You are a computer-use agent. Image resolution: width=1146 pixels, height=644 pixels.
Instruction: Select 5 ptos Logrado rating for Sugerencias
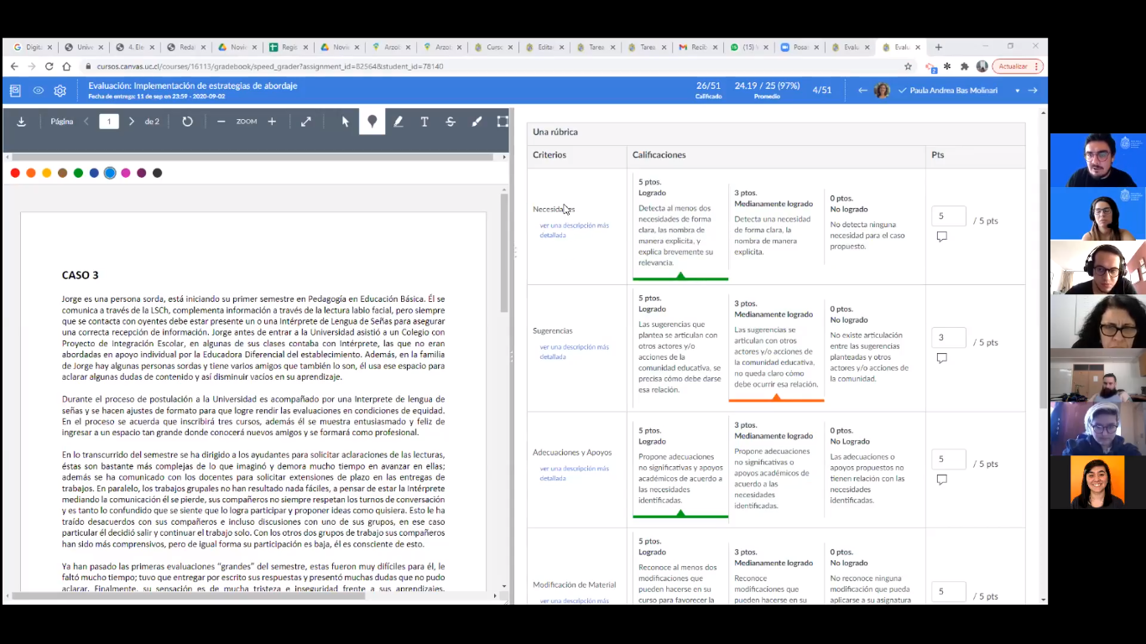[x=680, y=345]
